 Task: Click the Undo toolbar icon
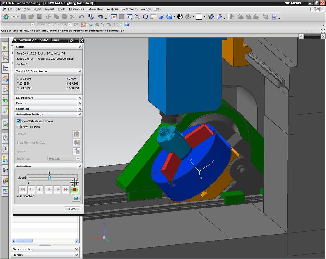click(81, 17)
